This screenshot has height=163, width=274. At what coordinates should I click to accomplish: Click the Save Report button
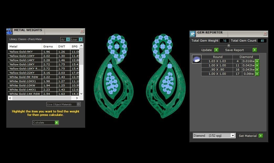point(241,50)
